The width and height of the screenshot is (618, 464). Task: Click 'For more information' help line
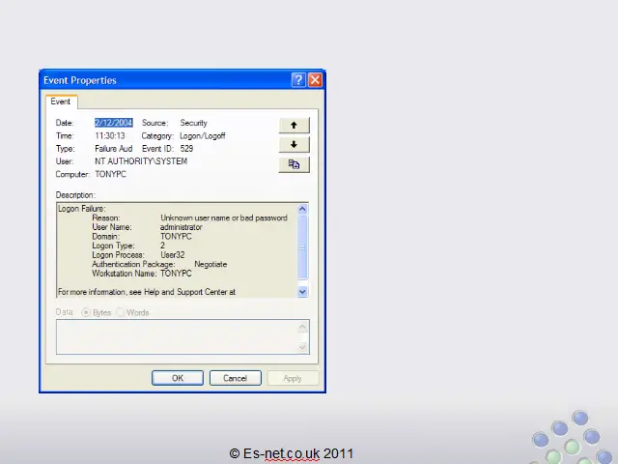point(147,292)
